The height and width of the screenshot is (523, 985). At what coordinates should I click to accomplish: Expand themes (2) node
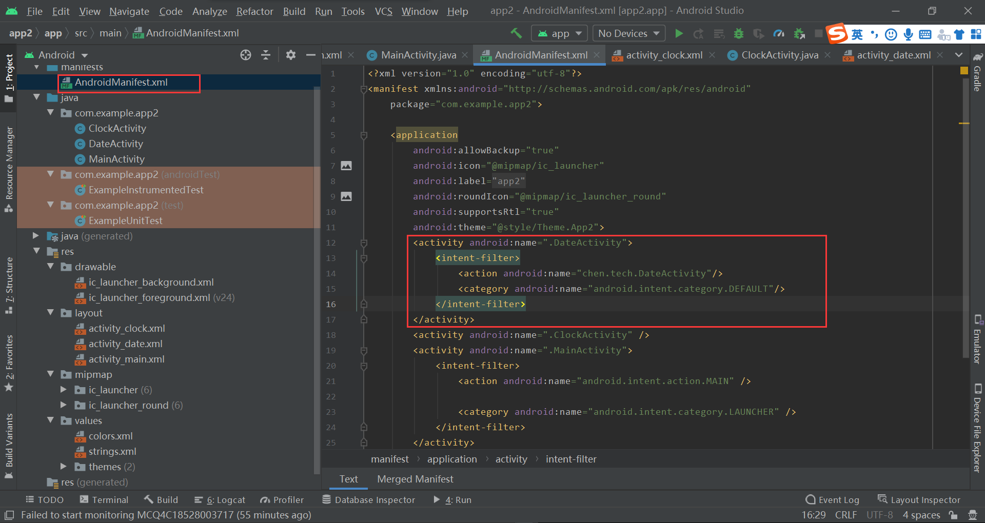(x=64, y=467)
